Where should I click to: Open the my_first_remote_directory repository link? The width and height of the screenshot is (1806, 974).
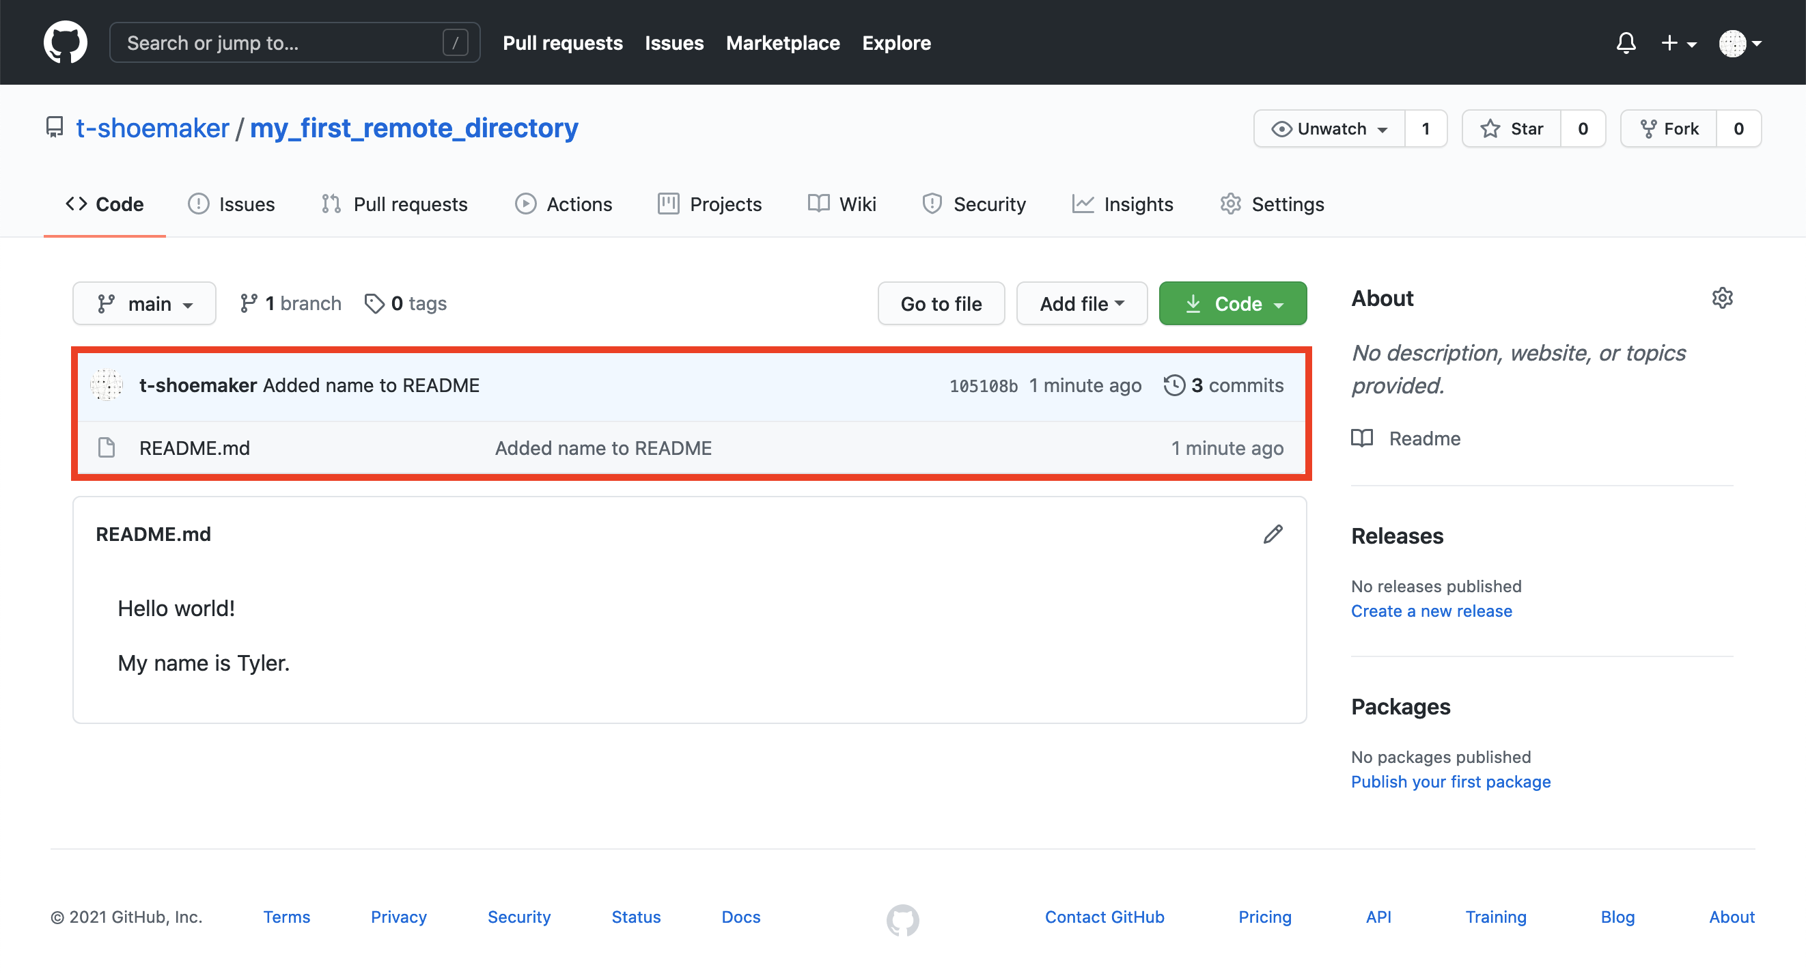pos(414,128)
